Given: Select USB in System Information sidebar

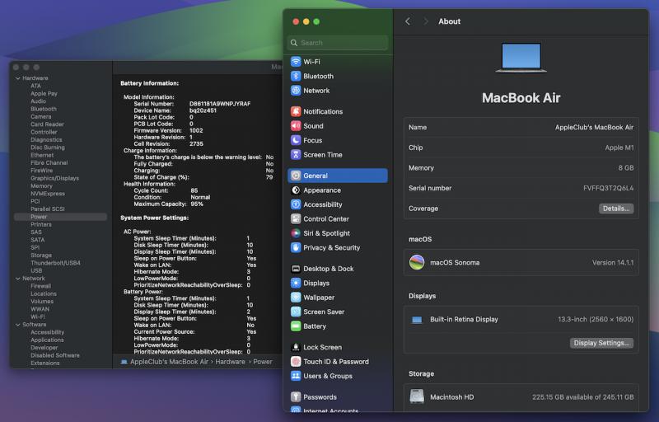Looking at the screenshot, I should point(36,270).
